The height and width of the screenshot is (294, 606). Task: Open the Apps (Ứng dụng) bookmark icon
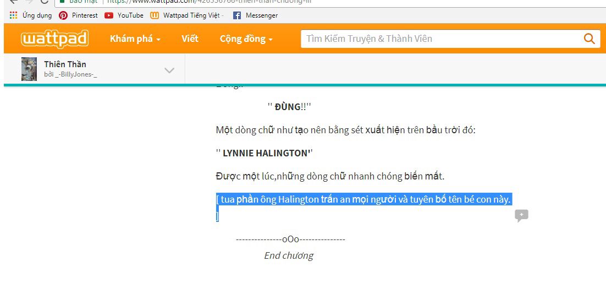(14, 15)
